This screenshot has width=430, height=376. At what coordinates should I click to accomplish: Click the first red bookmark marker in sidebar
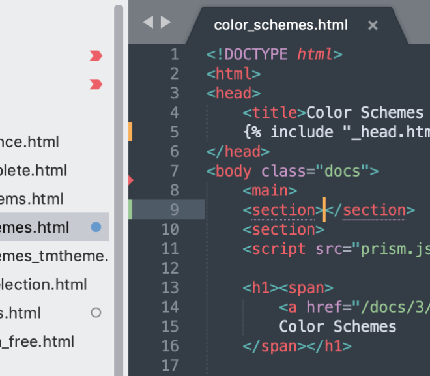(x=96, y=55)
